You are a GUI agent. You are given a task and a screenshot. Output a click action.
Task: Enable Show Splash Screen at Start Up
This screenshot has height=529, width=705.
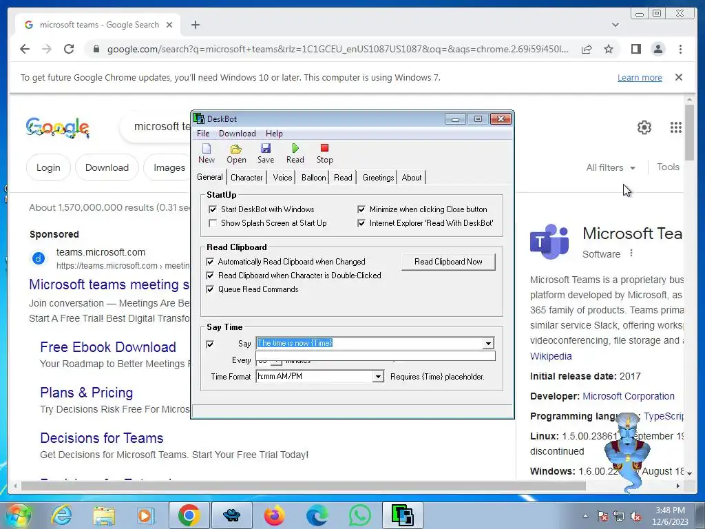(213, 223)
